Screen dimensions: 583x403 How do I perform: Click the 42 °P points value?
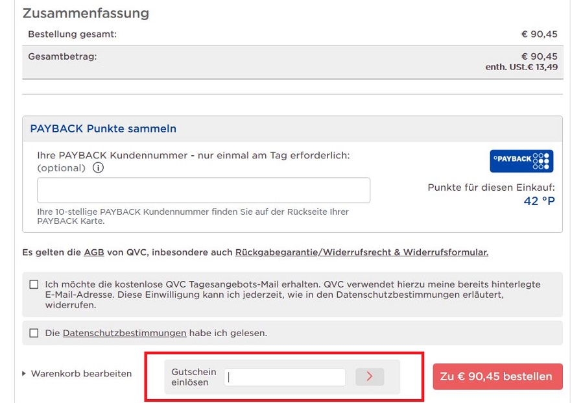point(539,201)
